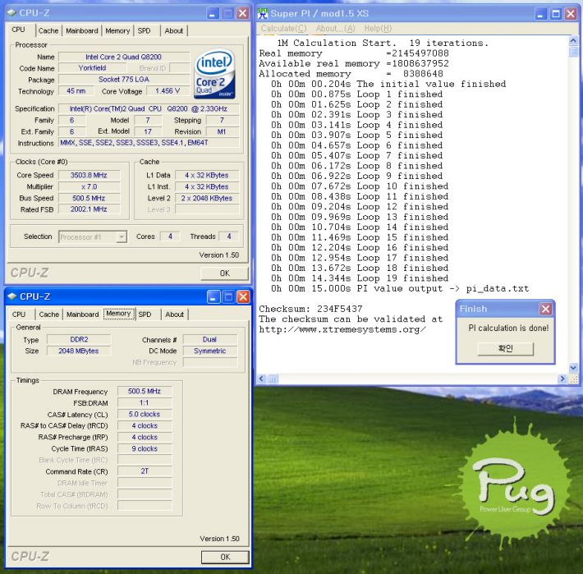This screenshot has width=583, height=574.
Task: Click the Super PI scroll up arrow
Action: tap(573, 40)
